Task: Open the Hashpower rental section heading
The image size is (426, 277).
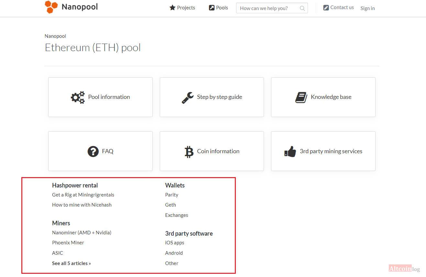Action: [75, 186]
